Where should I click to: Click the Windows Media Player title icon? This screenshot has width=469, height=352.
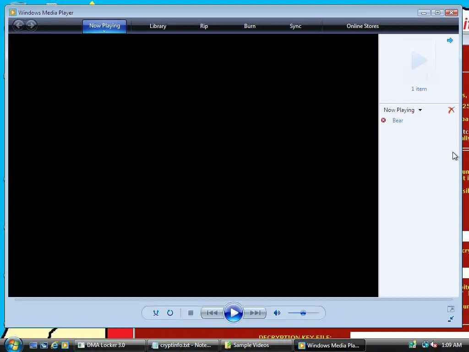(x=12, y=12)
